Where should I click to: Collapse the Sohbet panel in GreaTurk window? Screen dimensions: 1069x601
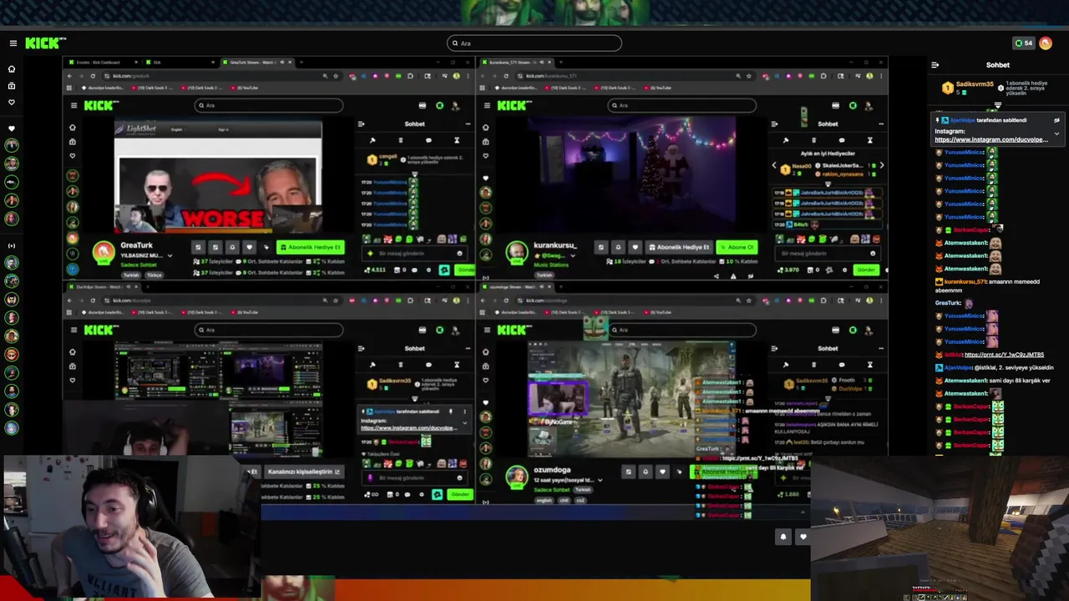pos(361,124)
